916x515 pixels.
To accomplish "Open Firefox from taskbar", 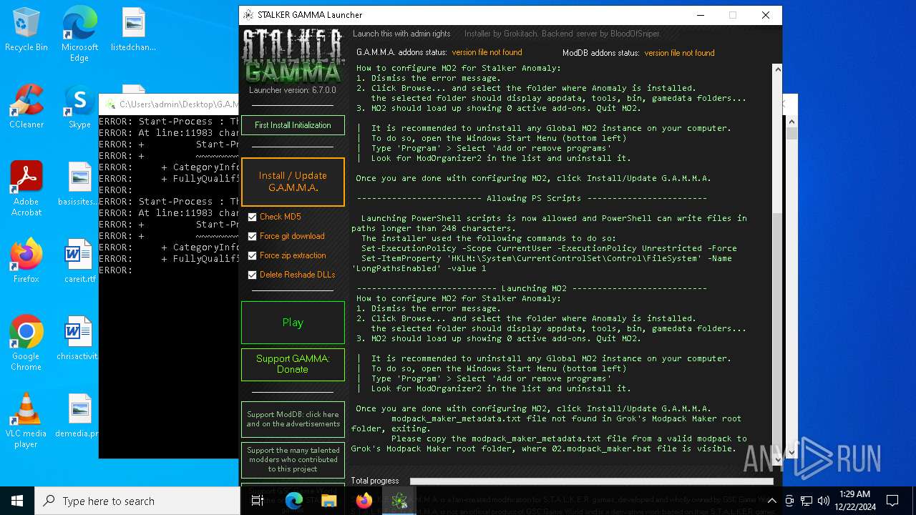I will [x=364, y=501].
